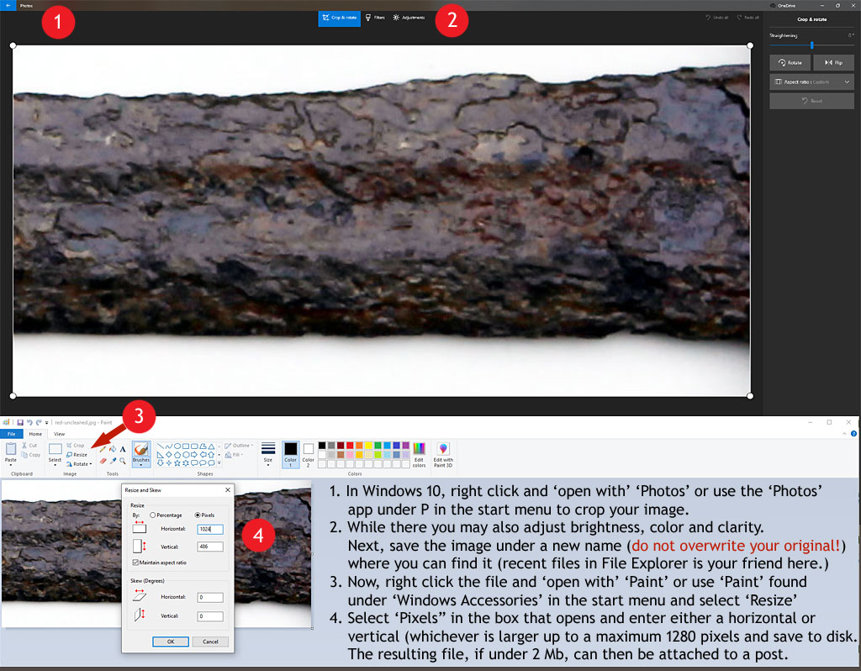Select the Color picker eyedropper tool
The image size is (861, 671).
(x=113, y=461)
